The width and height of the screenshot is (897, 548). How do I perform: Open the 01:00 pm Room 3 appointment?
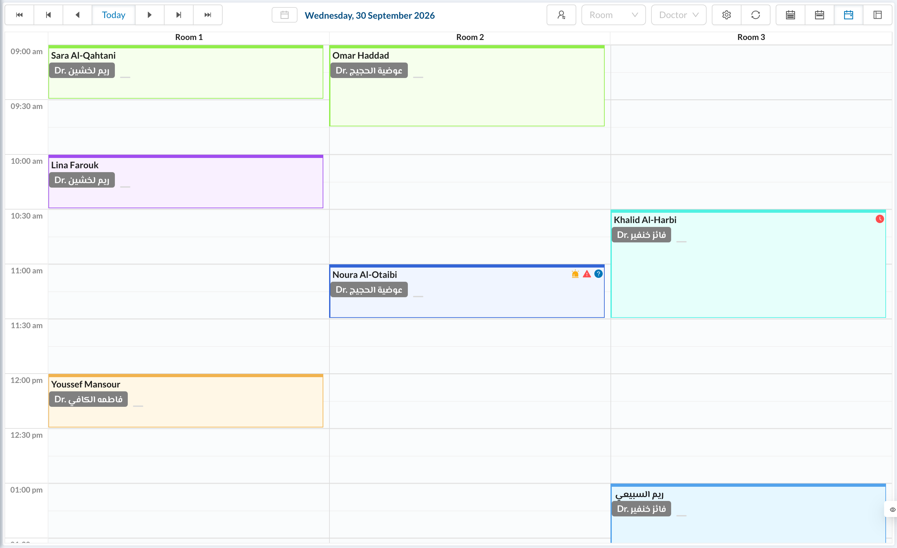[748, 514]
